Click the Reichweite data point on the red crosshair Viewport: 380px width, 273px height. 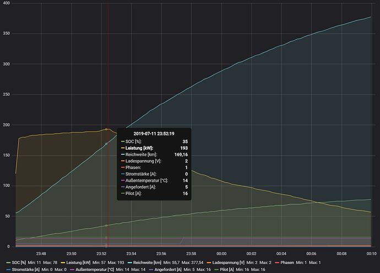(x=106, y=144)
